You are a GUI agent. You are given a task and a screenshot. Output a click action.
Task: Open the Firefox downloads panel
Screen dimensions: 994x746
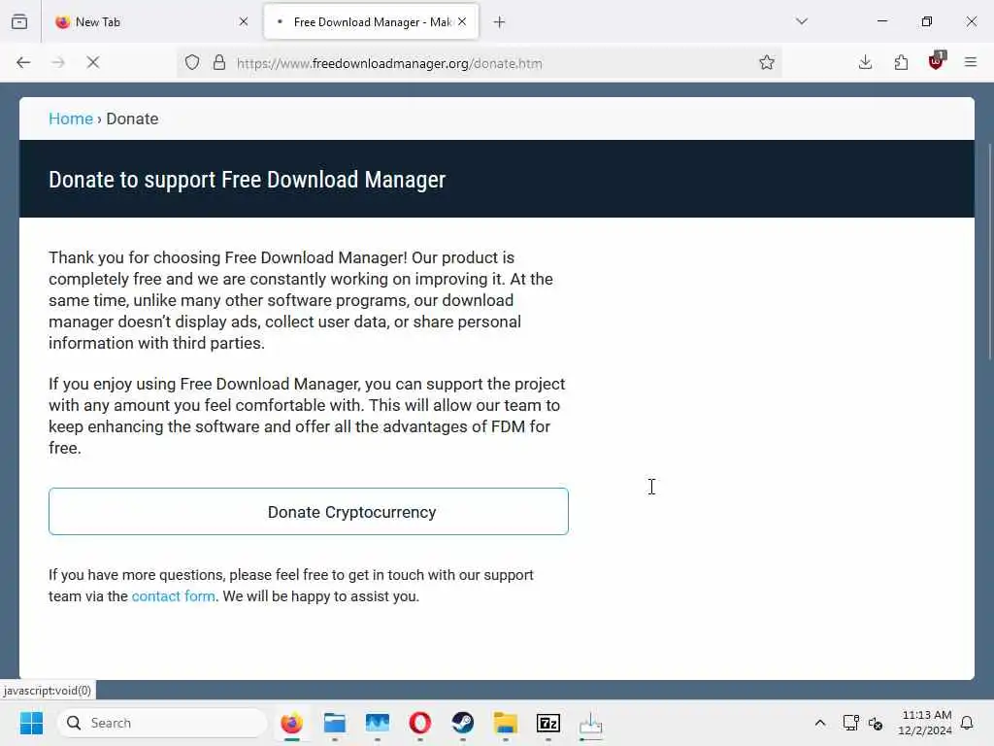tap(865, 62)
